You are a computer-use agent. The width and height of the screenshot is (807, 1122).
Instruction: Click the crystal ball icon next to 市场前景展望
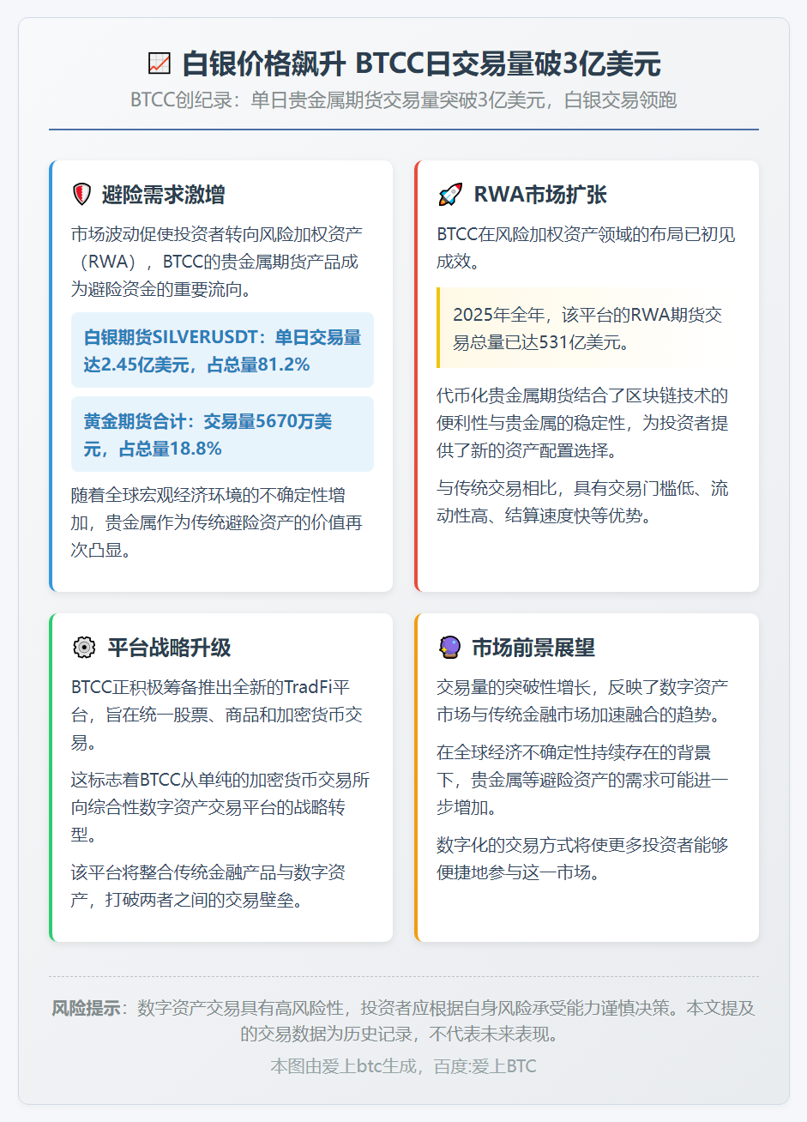tap(449, 648)
